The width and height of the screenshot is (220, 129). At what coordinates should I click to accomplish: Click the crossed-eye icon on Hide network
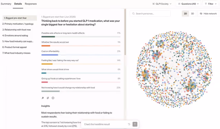point(201,14)
